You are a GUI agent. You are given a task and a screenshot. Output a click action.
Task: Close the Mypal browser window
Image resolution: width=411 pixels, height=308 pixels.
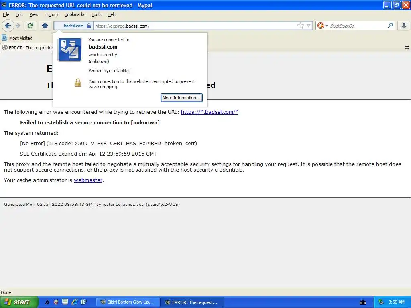(x=406, y=5)
